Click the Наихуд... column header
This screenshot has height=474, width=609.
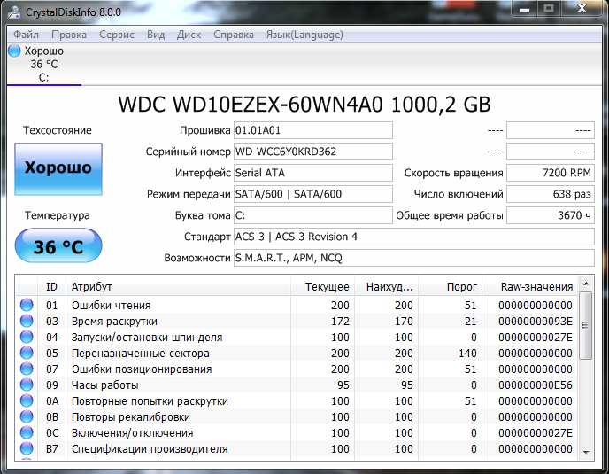coord(387,286)
